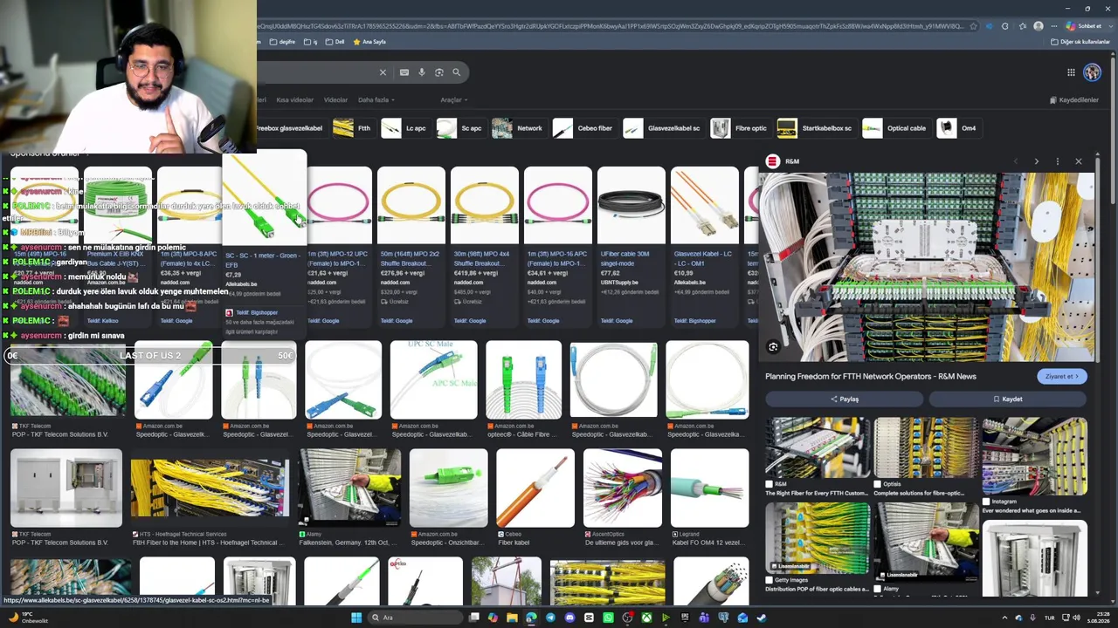The width and height of the screenshot is (1118, 628).
Task: Open Sohbet et copilot button
Action: [1084, 26]
